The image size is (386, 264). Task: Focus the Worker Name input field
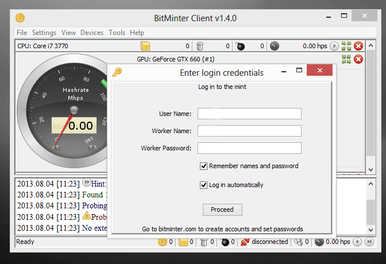(x=249, y=131)
